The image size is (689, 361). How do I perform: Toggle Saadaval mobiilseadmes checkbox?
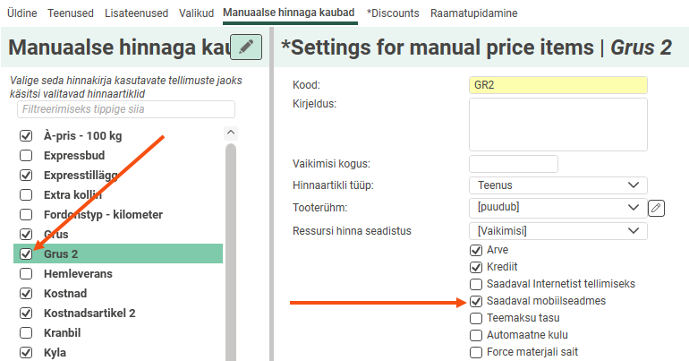tap(476, 301)
